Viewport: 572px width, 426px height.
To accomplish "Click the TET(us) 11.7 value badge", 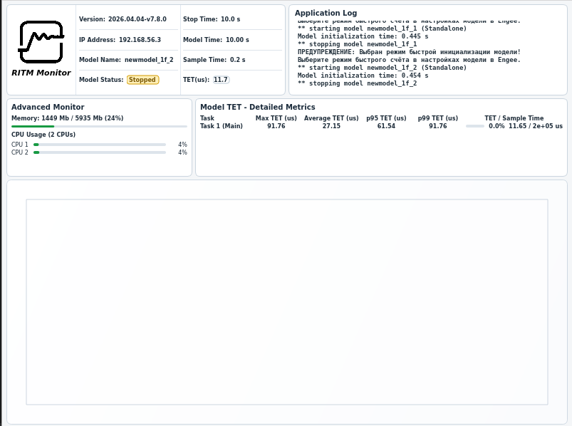I will (x=221, y=80).
